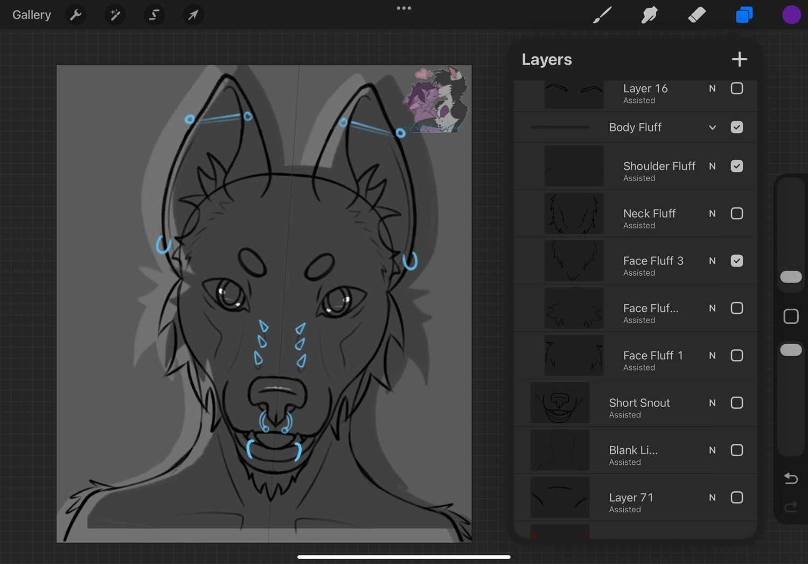This screenshot has height=564, width=808.
Task: Show the Neck Fluff layer
Action: 737,213
